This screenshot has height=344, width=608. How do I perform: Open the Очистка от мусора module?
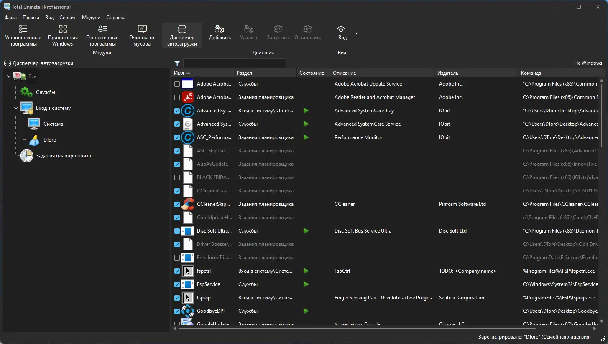tap(142, 35)
